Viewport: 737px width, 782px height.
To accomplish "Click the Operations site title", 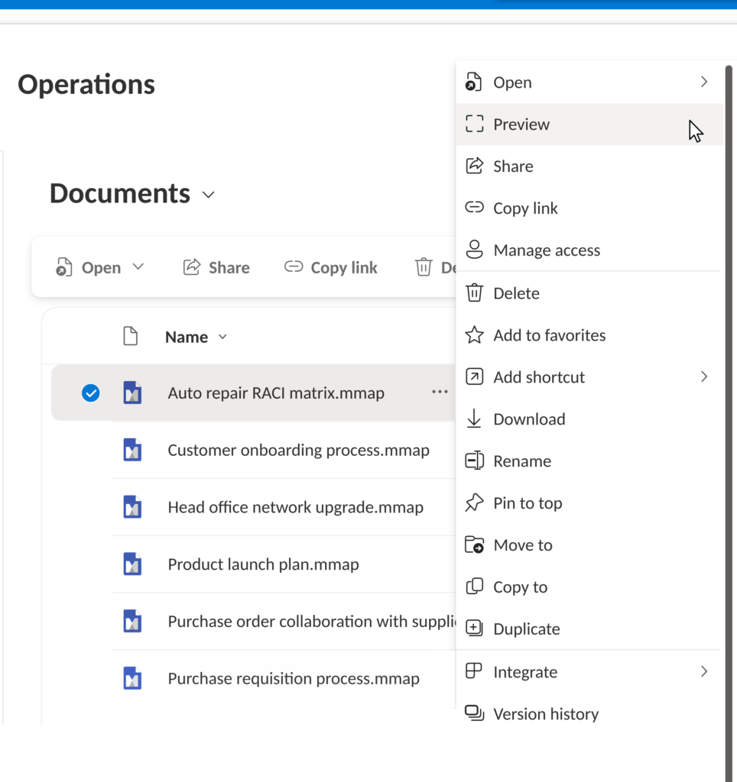I will 86,84.
